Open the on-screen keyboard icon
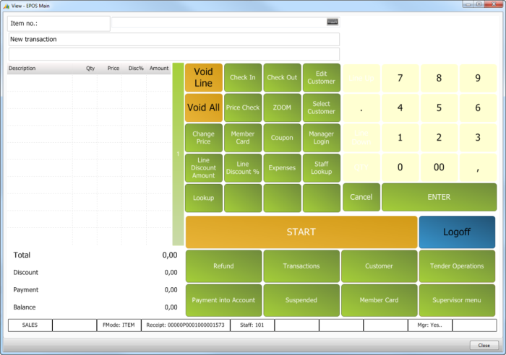This screenshot has height=355, width=506. (x=333, y=22)
